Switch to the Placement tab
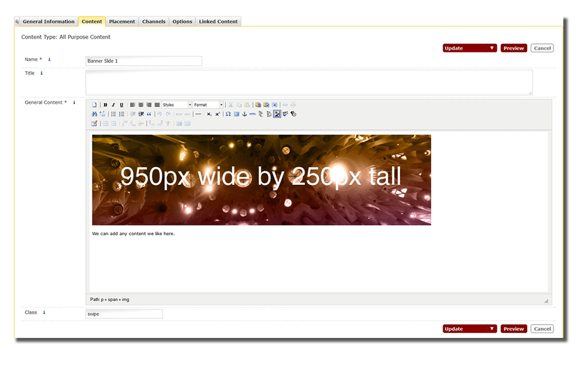The height and width of the screenshot is (375, 585). (x=122, y=22)
